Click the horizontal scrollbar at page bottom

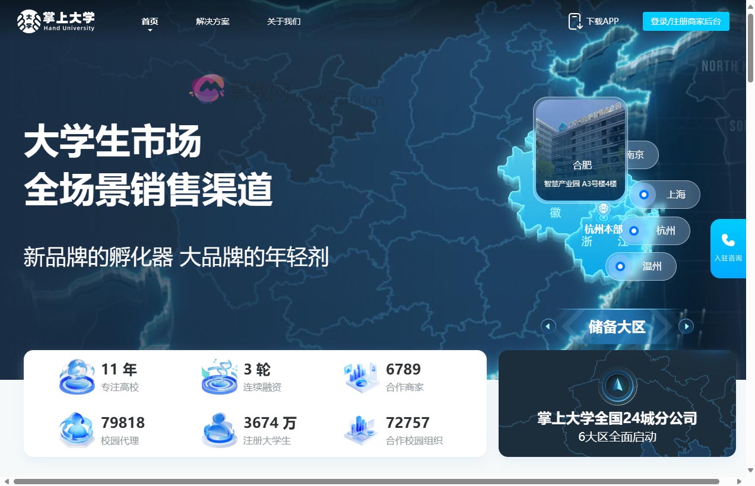[x=366, y=481]
